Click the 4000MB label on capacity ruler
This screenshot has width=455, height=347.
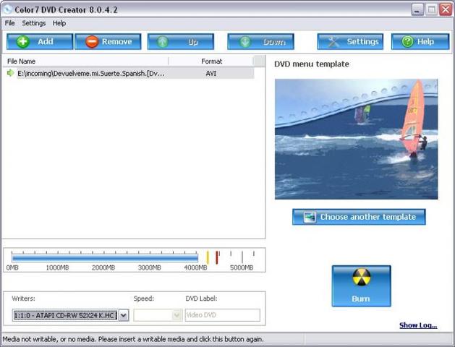[x=195, y=267]
